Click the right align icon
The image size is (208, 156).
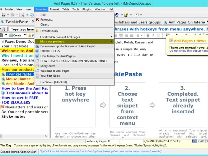[126, 35]
